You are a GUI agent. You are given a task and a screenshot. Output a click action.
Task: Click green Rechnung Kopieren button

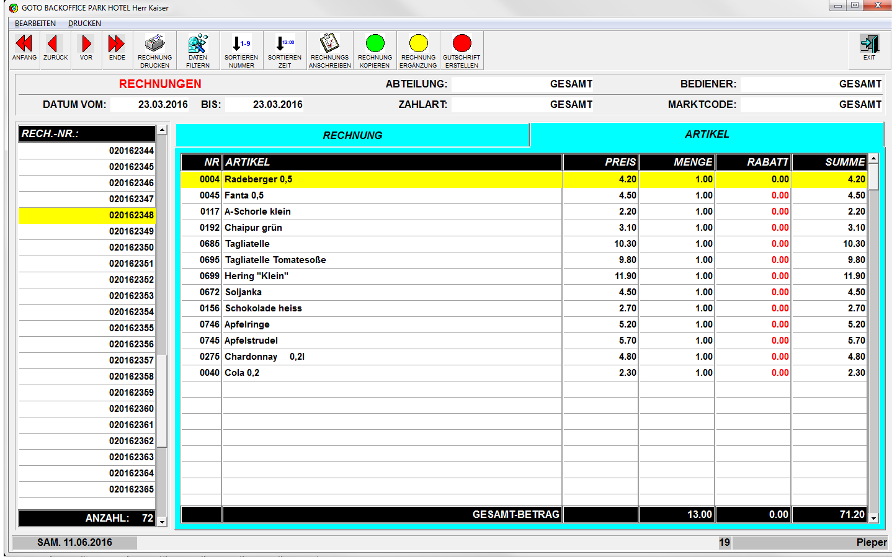[x=375, y=50]
